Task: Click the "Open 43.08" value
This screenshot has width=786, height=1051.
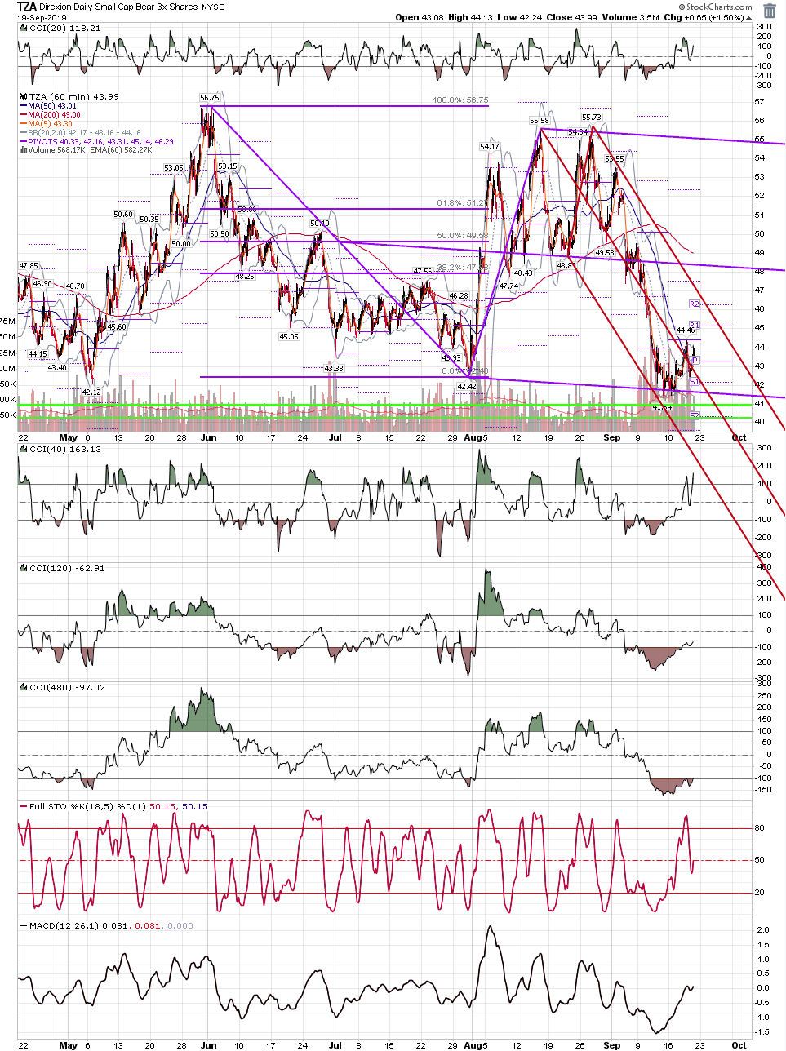Action: click(419, 17)
